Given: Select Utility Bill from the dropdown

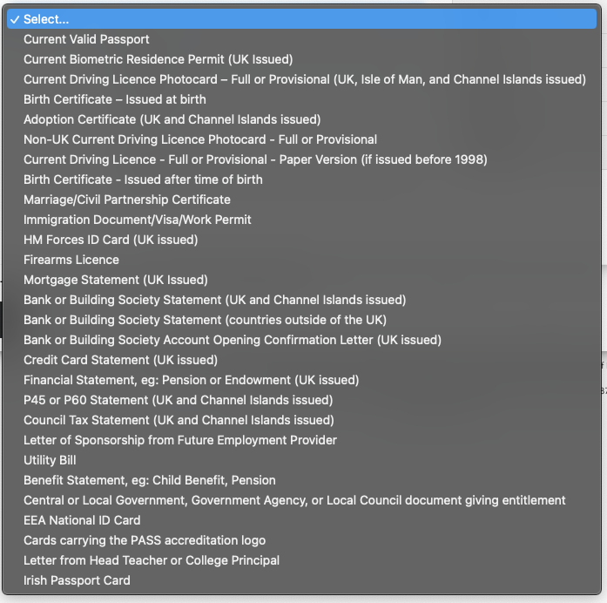Looking at the screenshot, I should coord(50,460).
